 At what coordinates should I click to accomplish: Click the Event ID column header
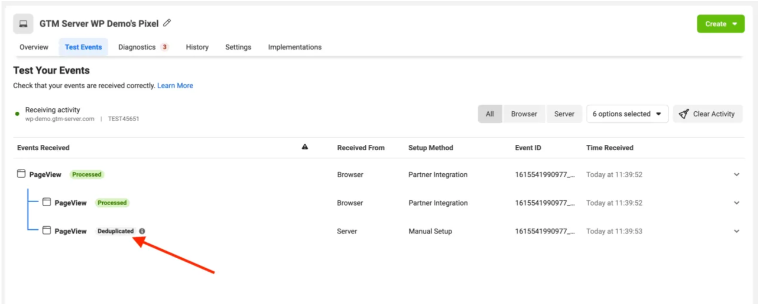pos(528,148)
